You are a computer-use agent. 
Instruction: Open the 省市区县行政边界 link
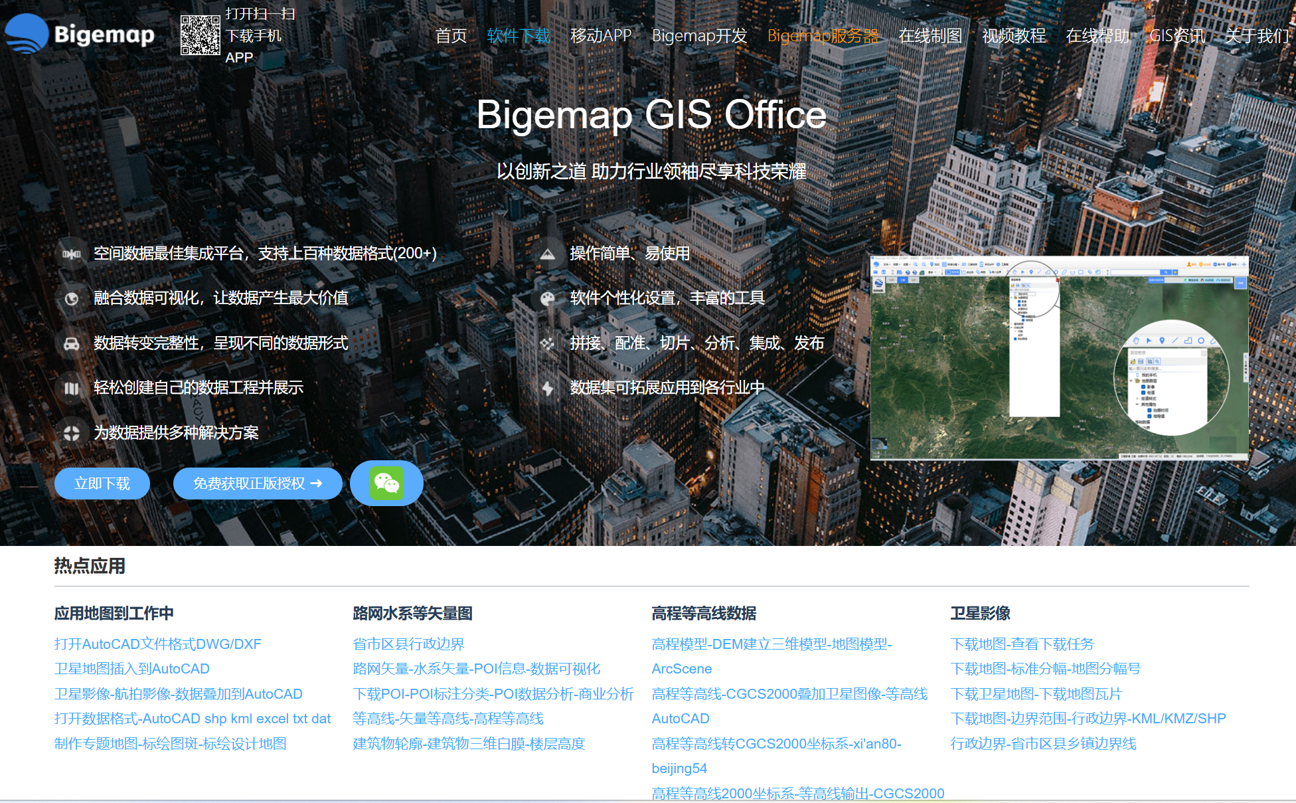tap(408, 644)
